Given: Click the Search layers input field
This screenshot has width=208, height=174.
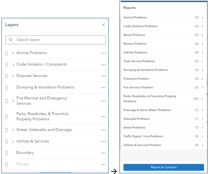Looking at the screenshot, I should (x=55, y=40).
